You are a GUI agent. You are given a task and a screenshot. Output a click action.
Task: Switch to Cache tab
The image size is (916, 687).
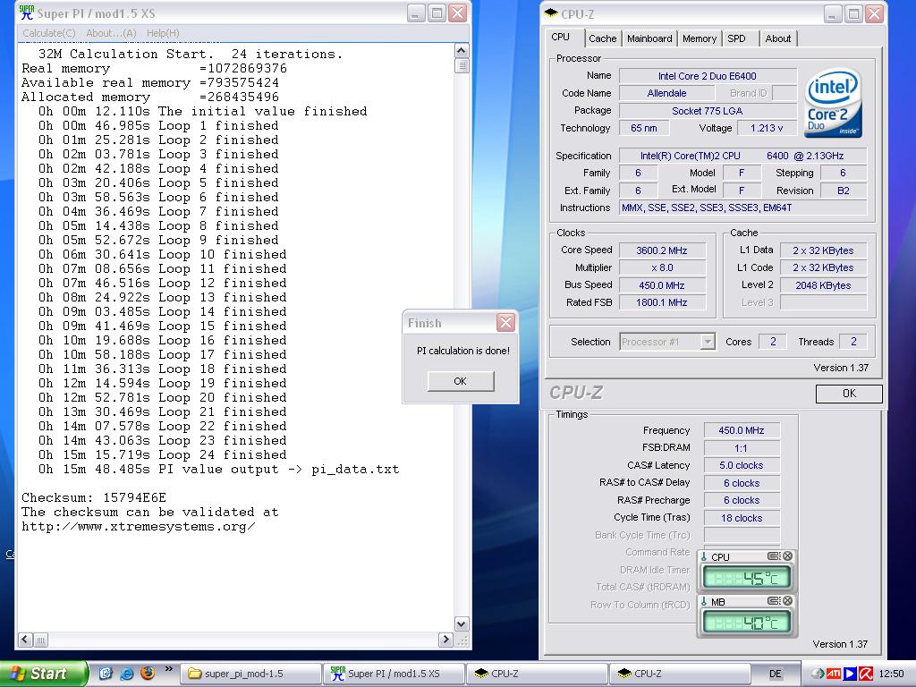pos(602,38)
